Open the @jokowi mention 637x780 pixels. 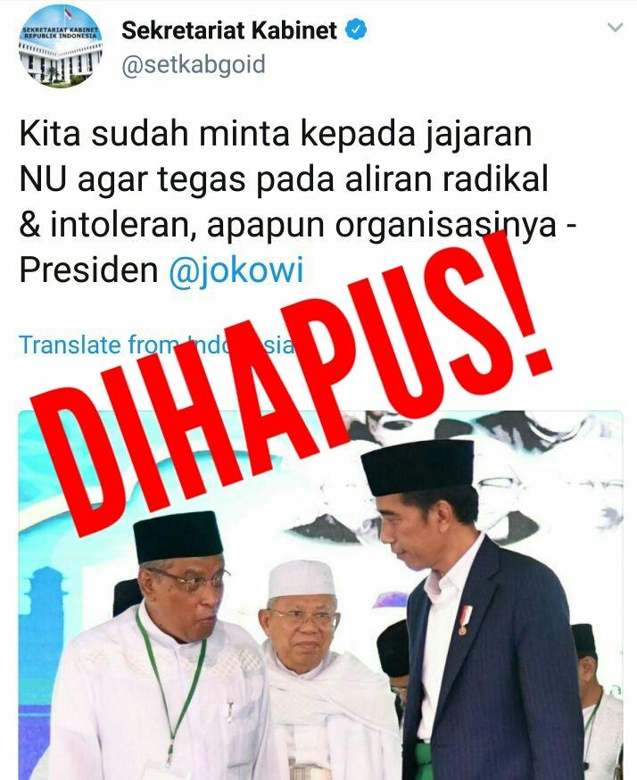coord(236,270)
